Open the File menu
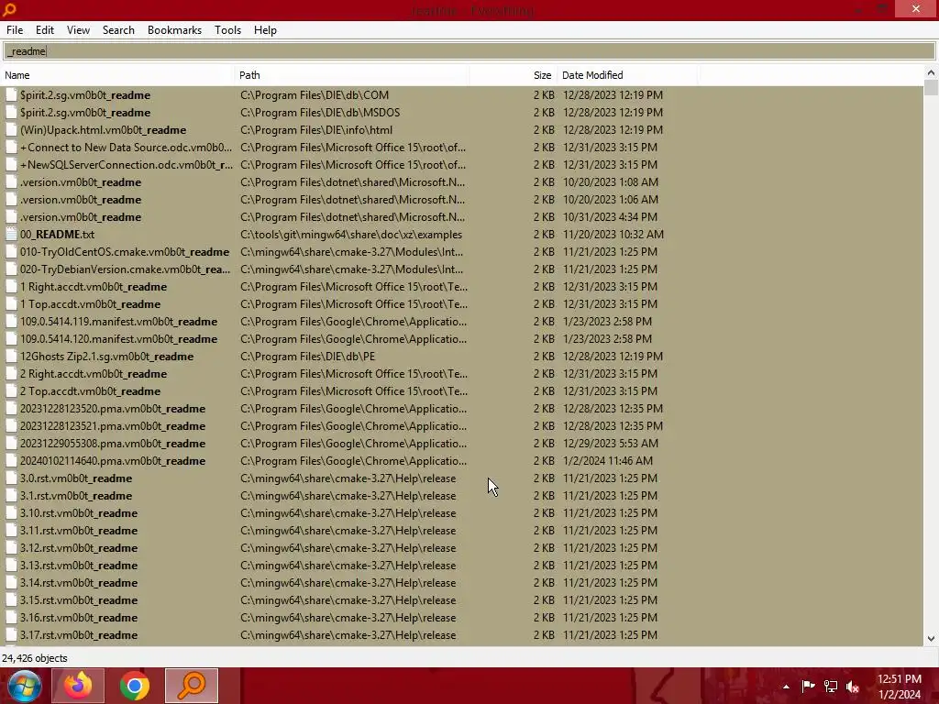The width and height of the screenshot is (939, 704). pos(15,30)
